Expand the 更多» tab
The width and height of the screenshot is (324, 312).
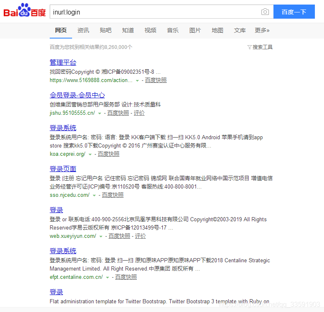pyautogui.click(x=262, y=30)
